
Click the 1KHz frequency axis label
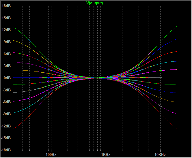(106, 155)
